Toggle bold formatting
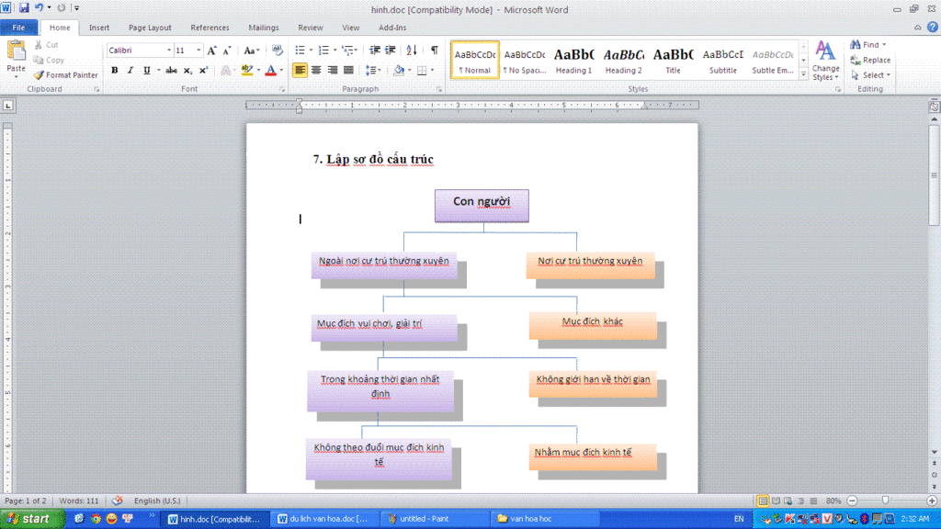The height and width of the screenshot is (529, 941). click(x=115, y=71)
